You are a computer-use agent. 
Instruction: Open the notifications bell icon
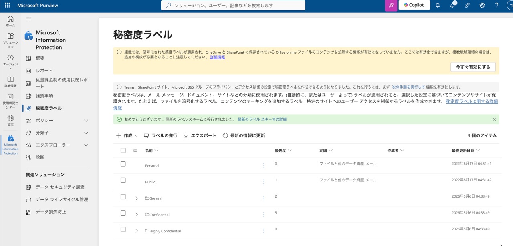pos(438,5)
